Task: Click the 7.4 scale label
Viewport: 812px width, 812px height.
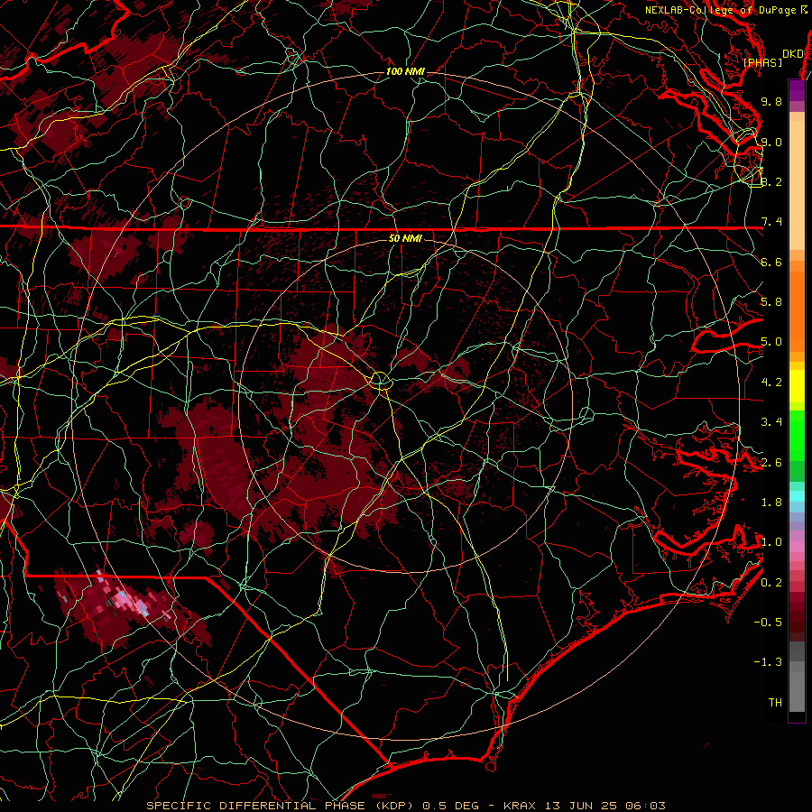Action: (771, 222)
